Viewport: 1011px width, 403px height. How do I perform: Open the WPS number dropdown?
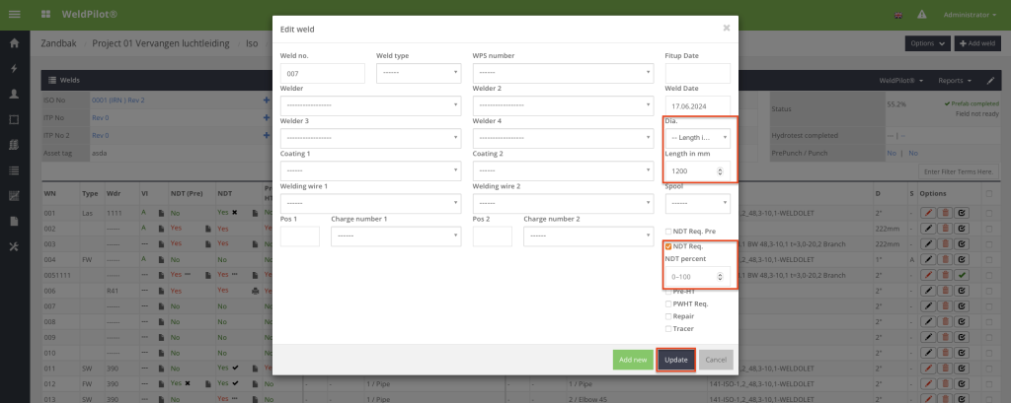563,73
